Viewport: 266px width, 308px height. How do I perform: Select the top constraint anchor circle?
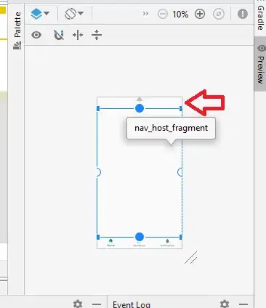click(x=140, y=108)
